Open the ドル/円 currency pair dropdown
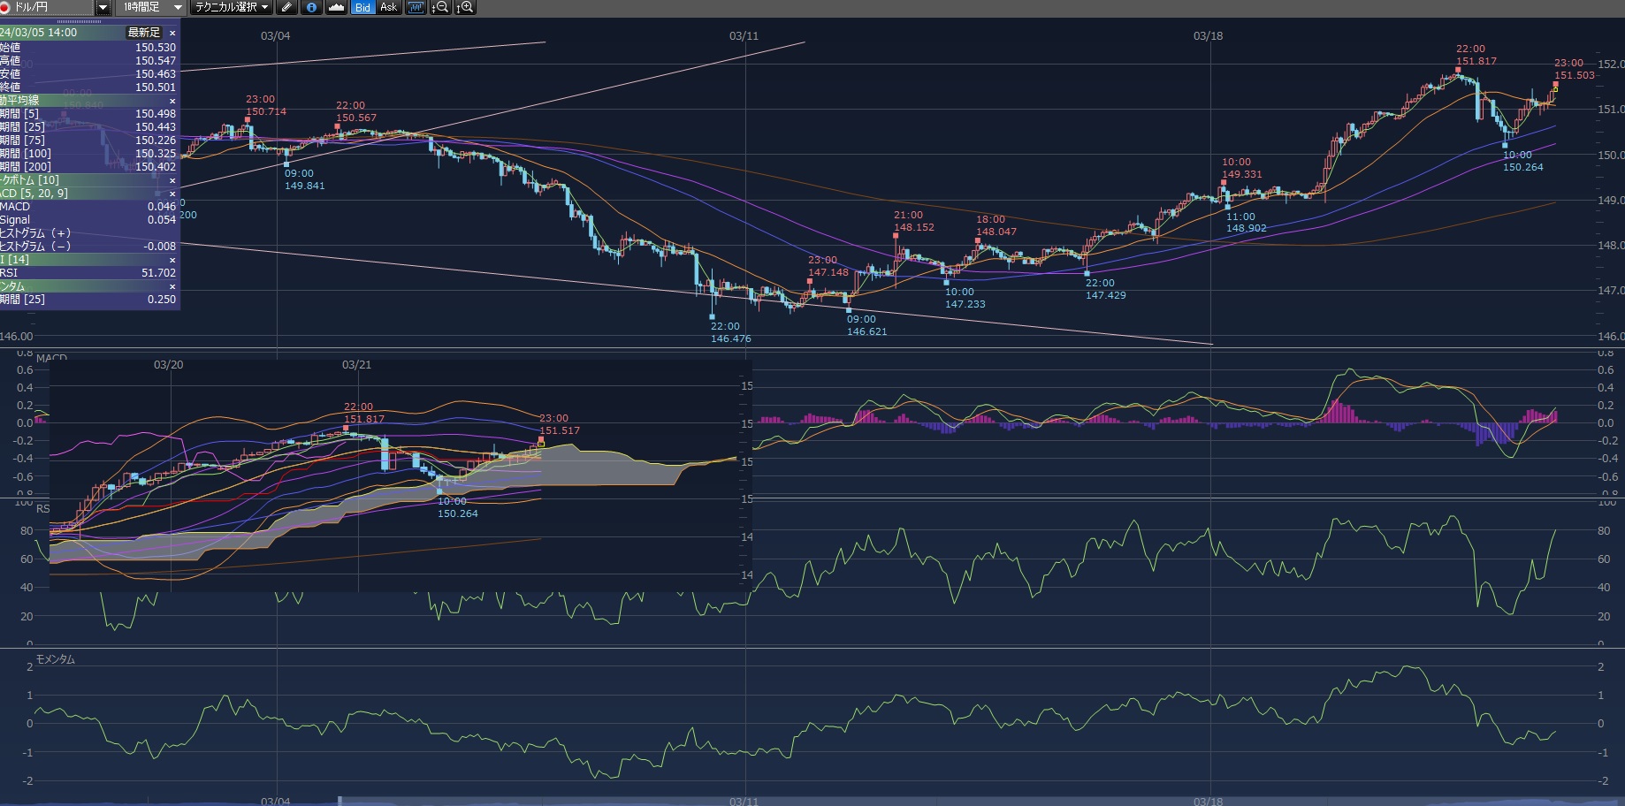 point(103,7)
